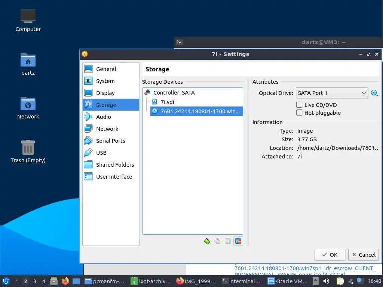Switch to the lxqt-archiver taskbar window
The width and height of the screenshot is (383, 287).
pyautogui.click(x=151, y=281)
